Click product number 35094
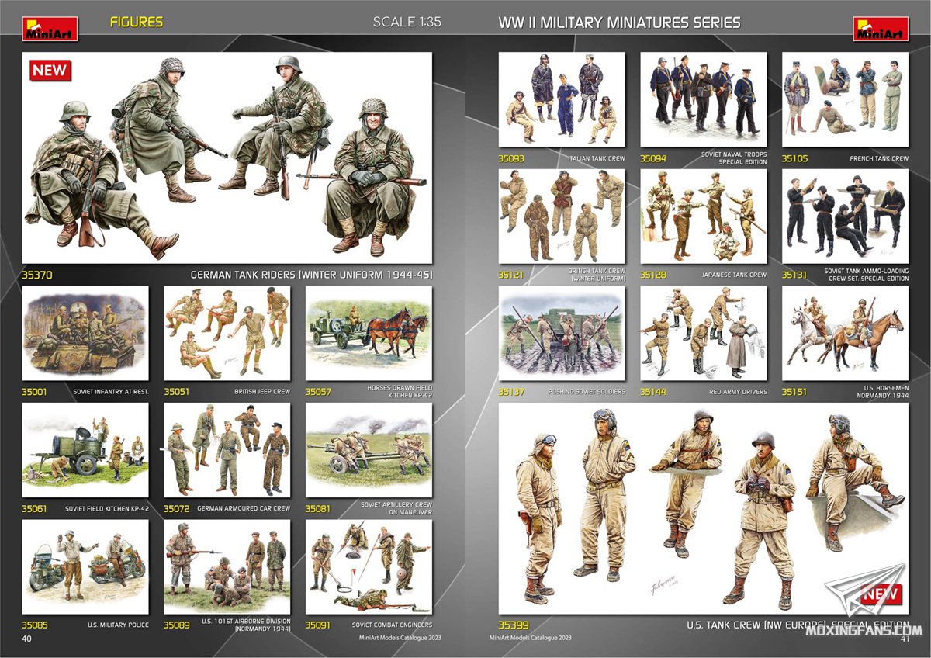Screen dimensions: 931x658 (653, 158)
